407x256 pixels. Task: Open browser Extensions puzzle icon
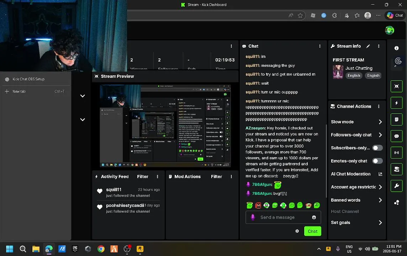(334, 16)
